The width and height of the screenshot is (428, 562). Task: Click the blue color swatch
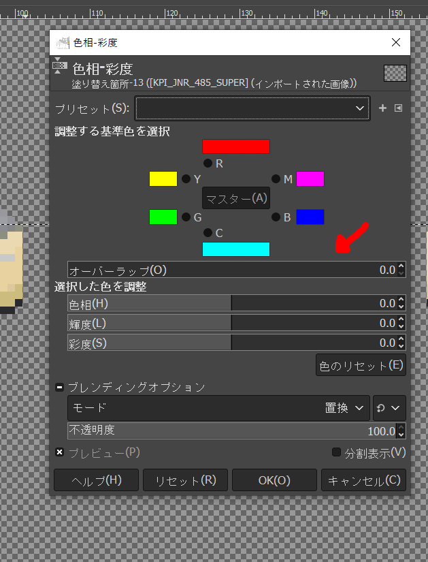click(x=310, y=217)
